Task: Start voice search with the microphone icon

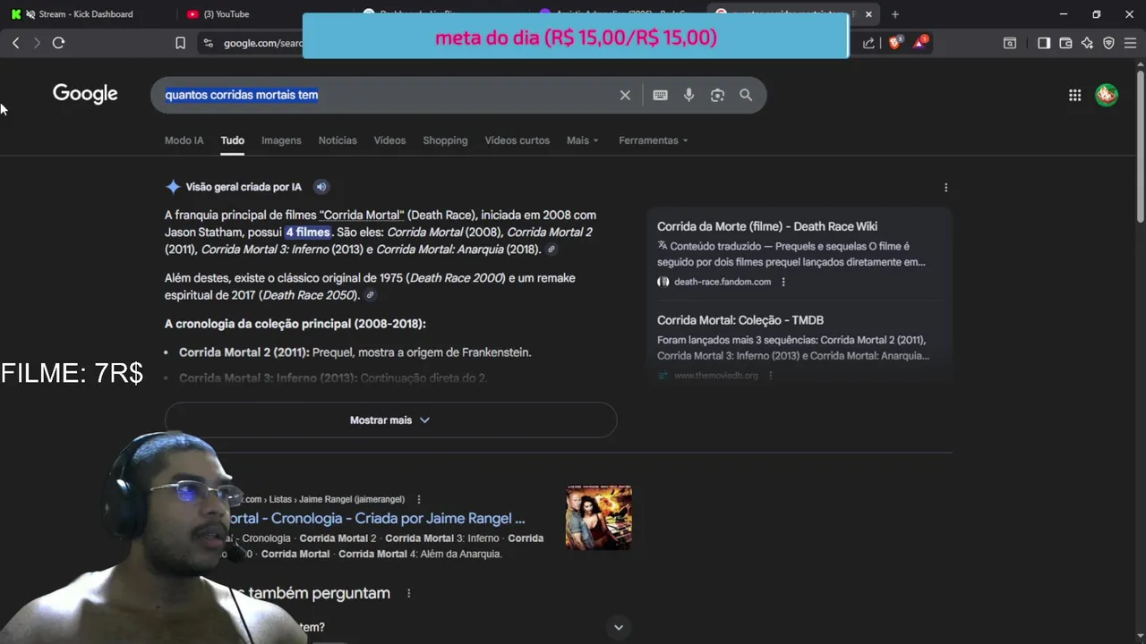Action: [688, 95]
